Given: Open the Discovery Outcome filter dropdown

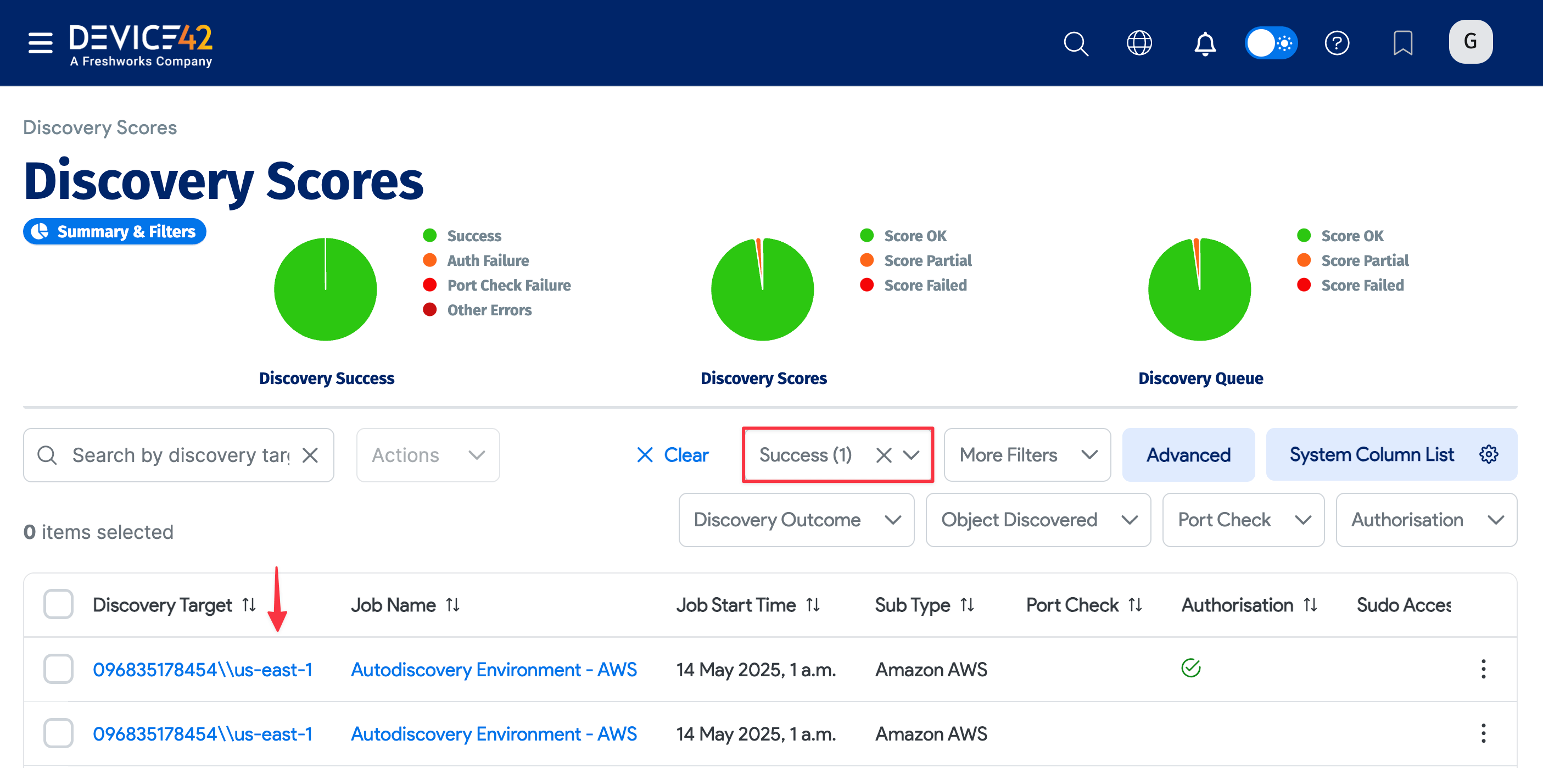Looking at the screenshot, I should pyautogui.click(x=796, y=519).
